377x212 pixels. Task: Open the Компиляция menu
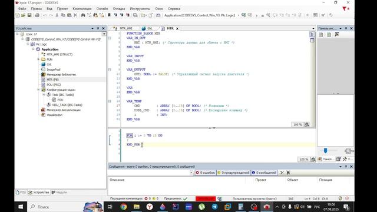coord(82,9)
